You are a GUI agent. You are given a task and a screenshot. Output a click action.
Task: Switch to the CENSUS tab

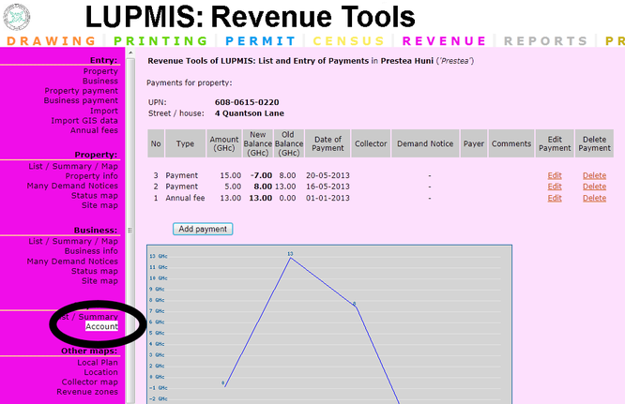pyautogui.click(x=349, y=41)
